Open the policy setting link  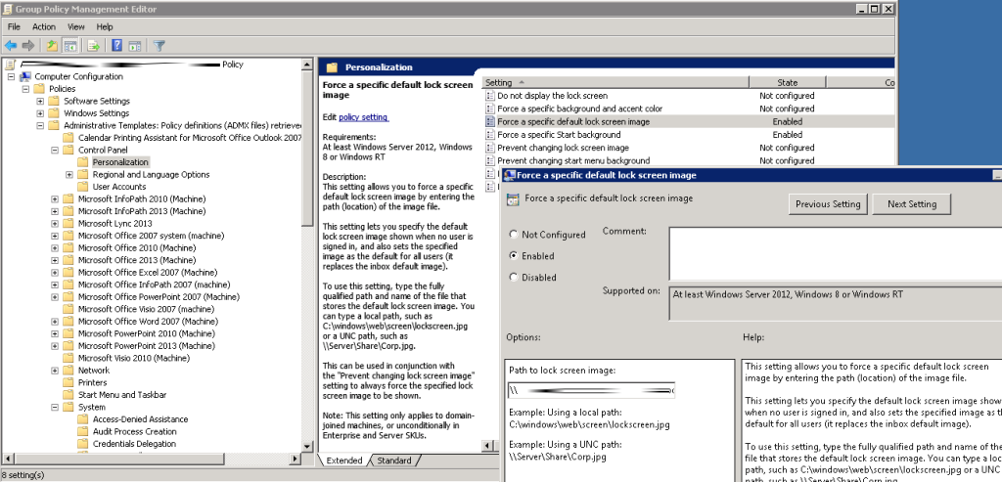363,117
